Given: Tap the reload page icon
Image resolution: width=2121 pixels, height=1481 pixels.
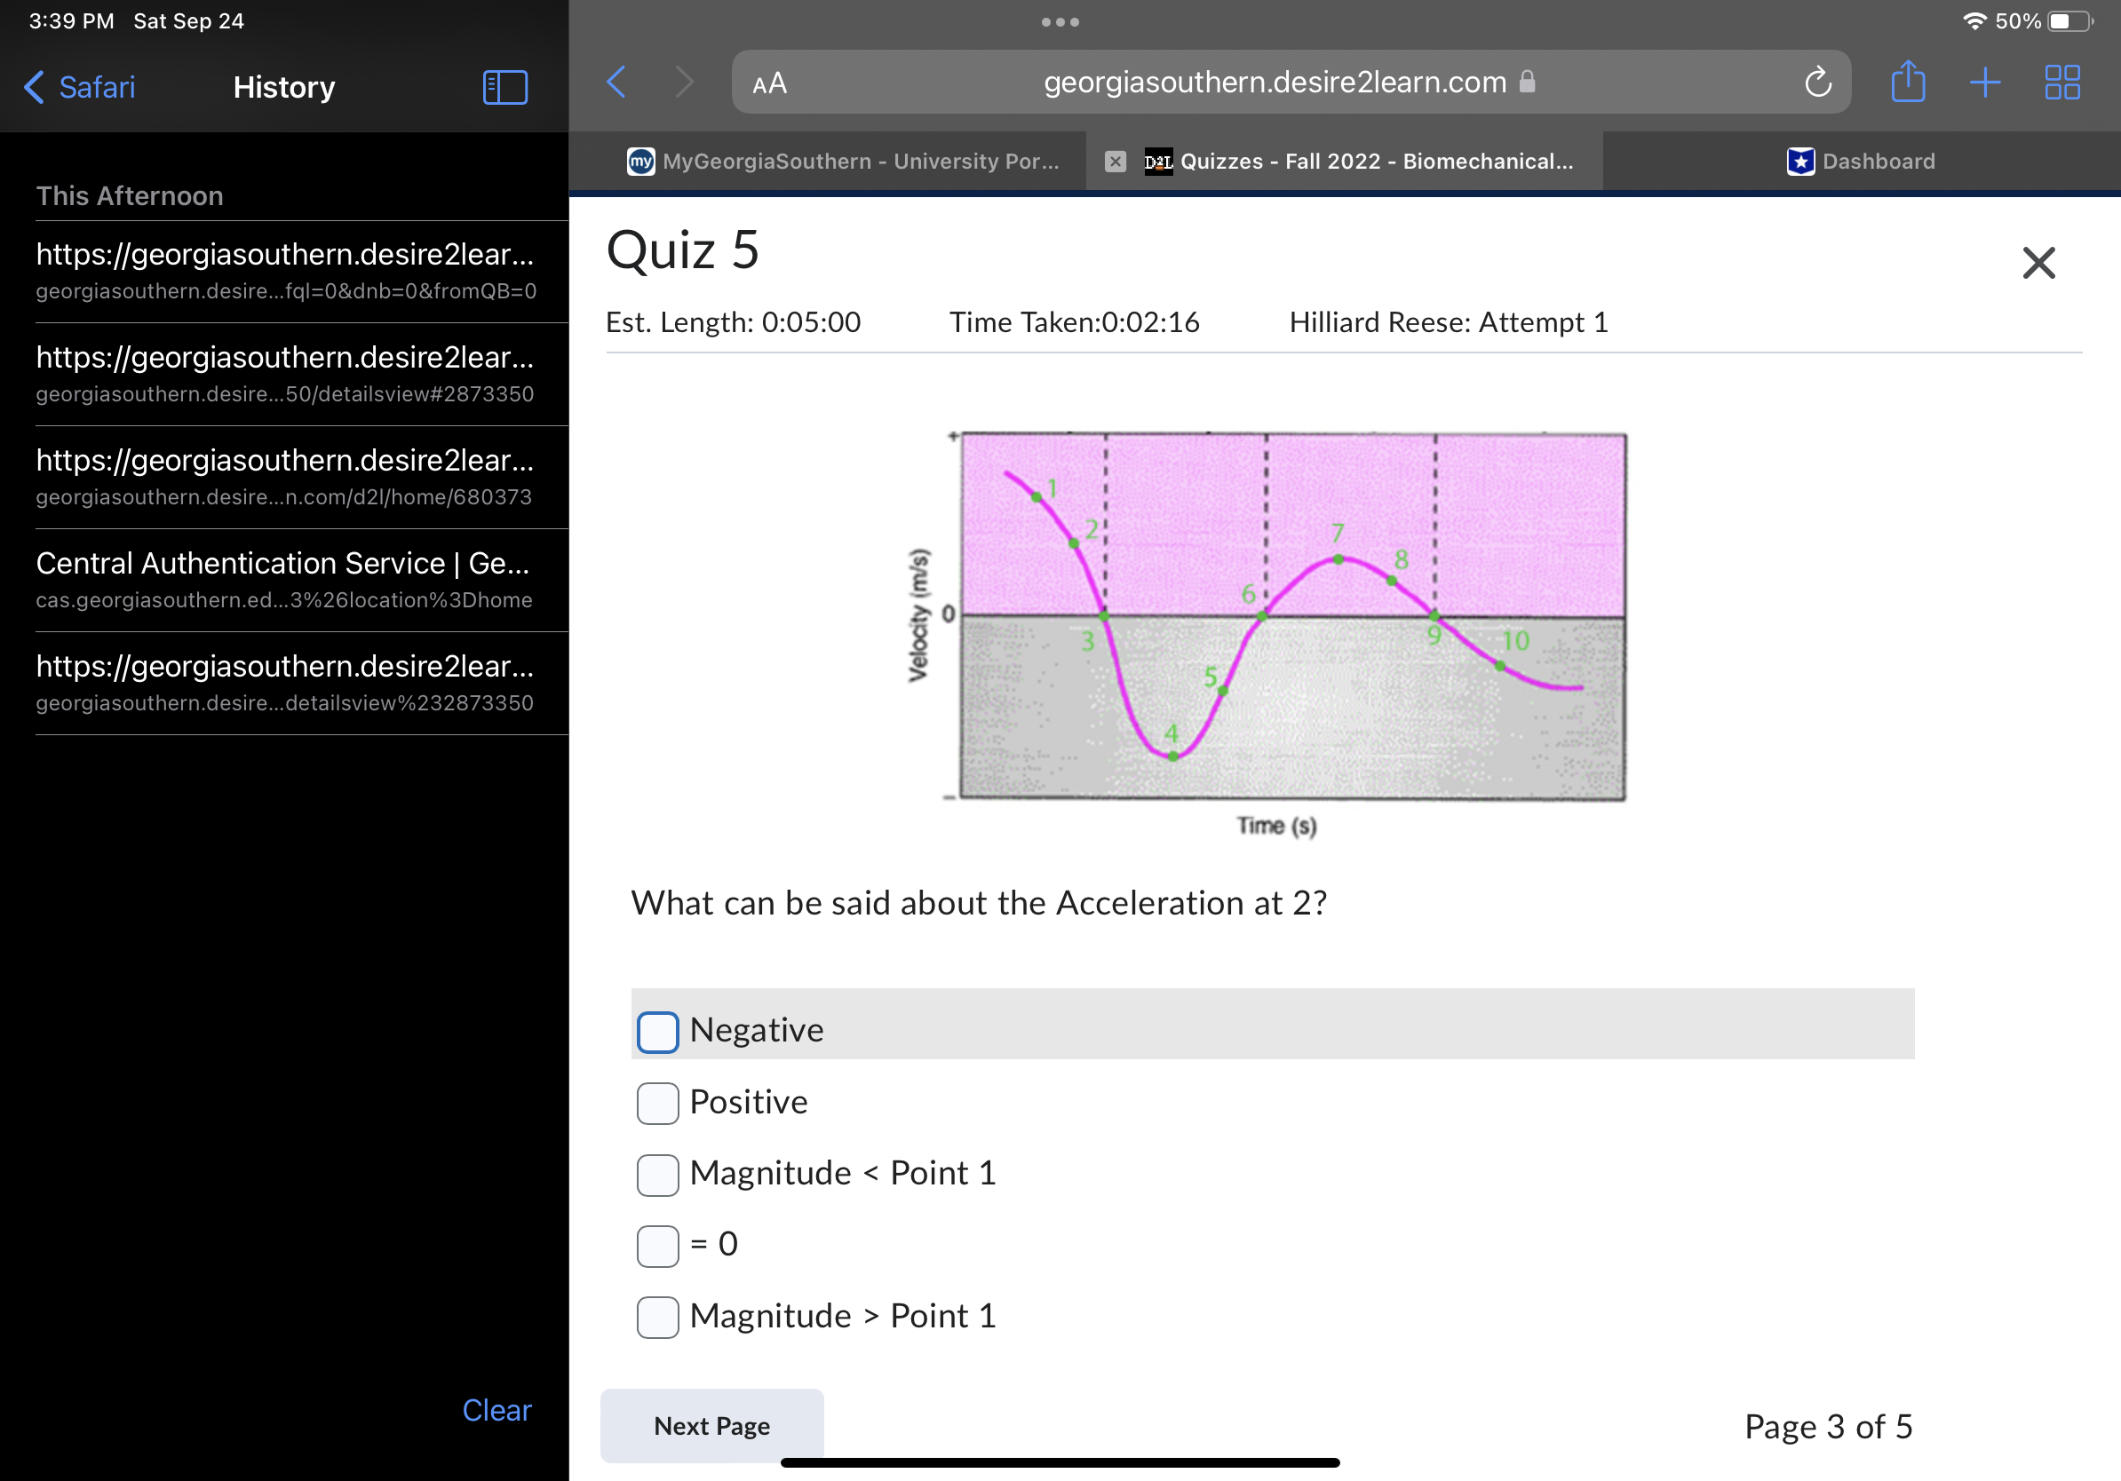Looking at the screenshot, I should (1817, 83).
